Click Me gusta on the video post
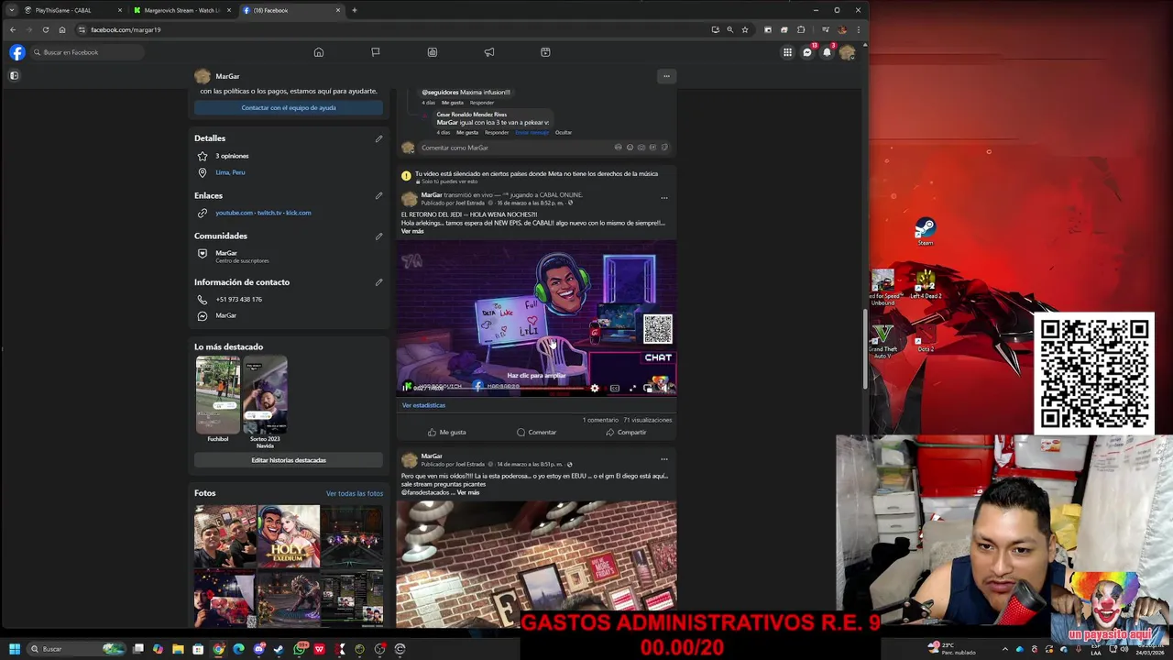1173x660 pixels. [x=446, y=432]
